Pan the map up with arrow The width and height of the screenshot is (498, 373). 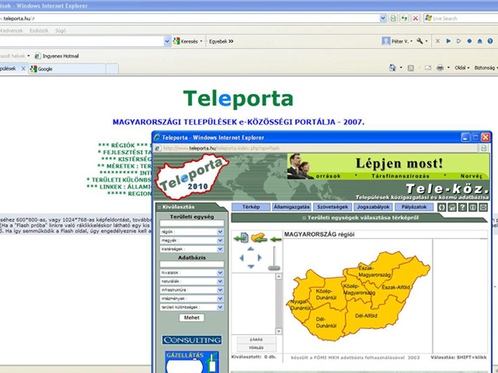(x=251, y=249)
